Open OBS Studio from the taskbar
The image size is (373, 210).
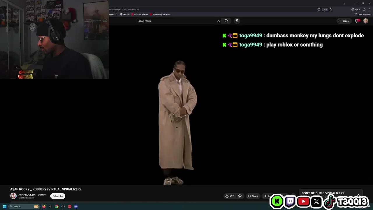click(x=63, y=206)
